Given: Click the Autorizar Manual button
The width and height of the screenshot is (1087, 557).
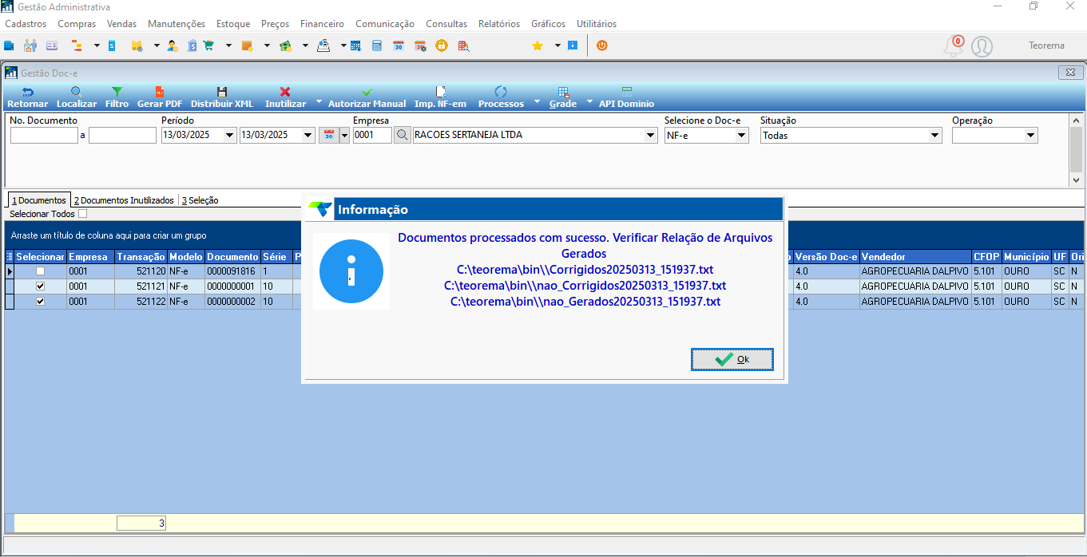Looking at the screenshot, I should pyautogui.click(x=367, y=97).
